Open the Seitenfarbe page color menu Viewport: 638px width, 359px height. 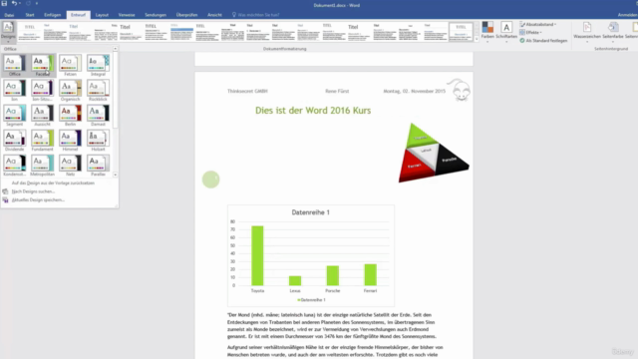[x=613, y=31]
